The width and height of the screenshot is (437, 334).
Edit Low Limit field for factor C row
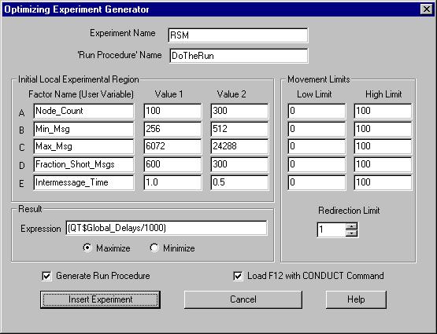(317, 146)
